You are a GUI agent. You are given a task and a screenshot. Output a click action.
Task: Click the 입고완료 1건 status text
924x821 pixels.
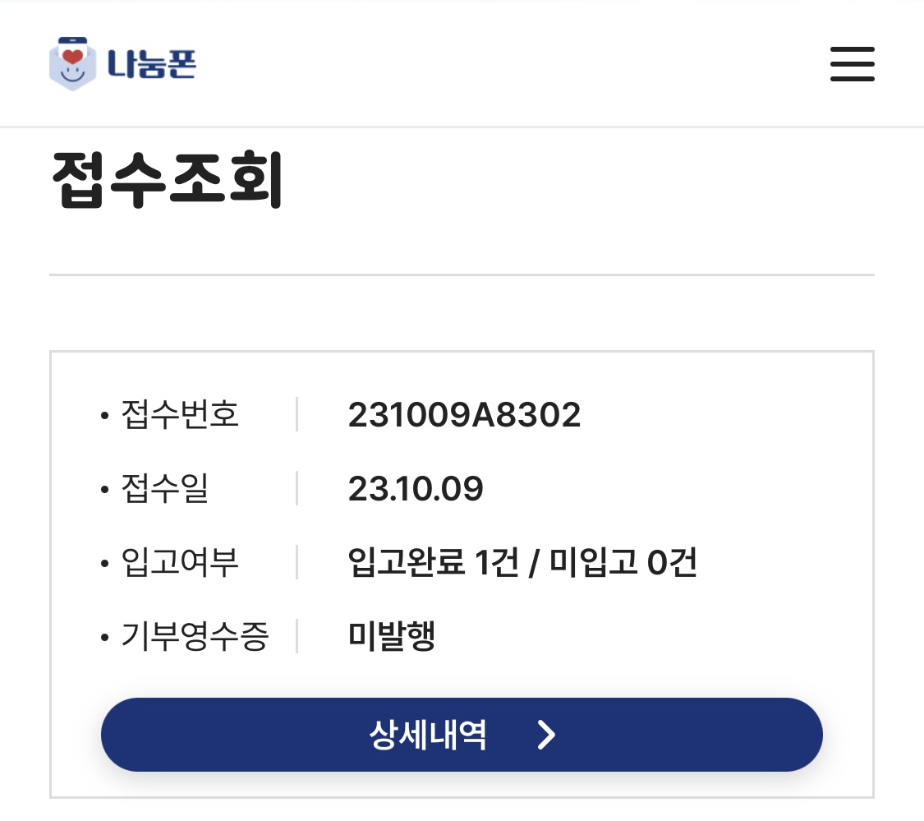[x=433, y=563]
